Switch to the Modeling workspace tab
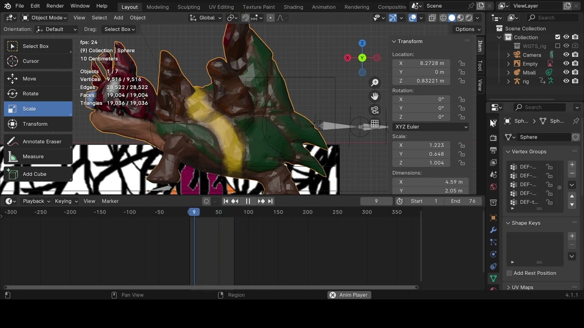This screenshot has height=328, width=584. (157, 7)
